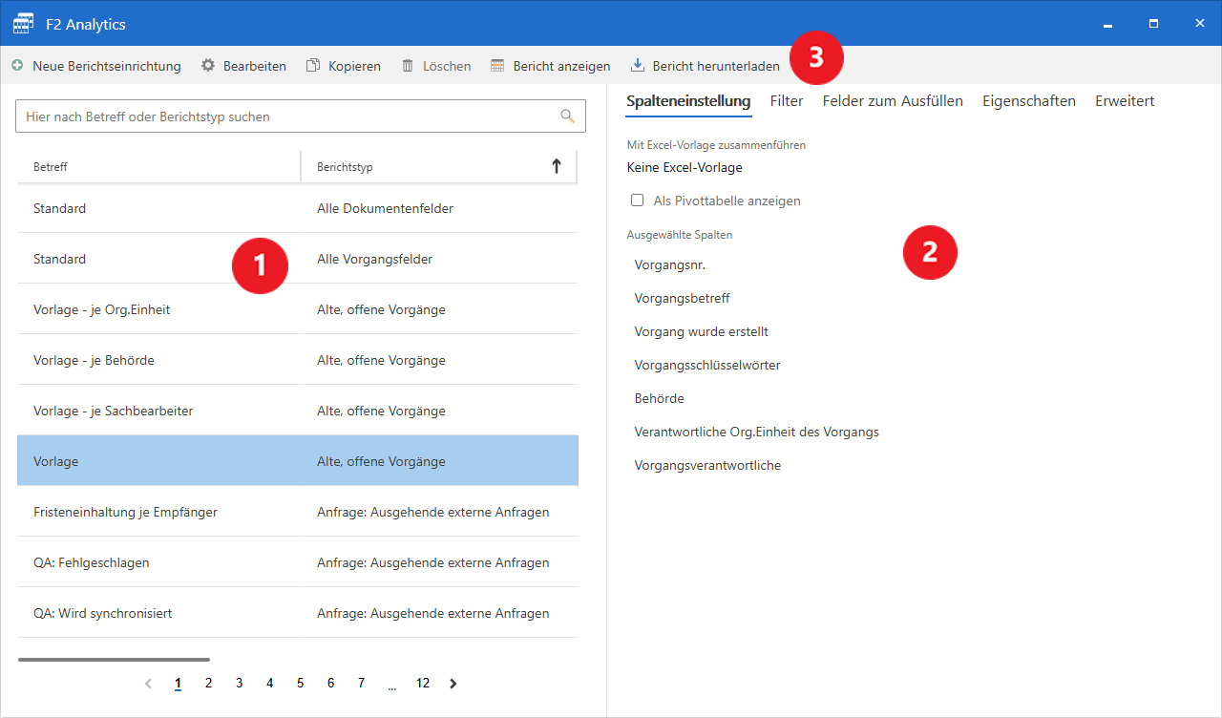Go to the next page with right chevron
The height and width of the screenshot is (718, 1222).
coord(453,684)
